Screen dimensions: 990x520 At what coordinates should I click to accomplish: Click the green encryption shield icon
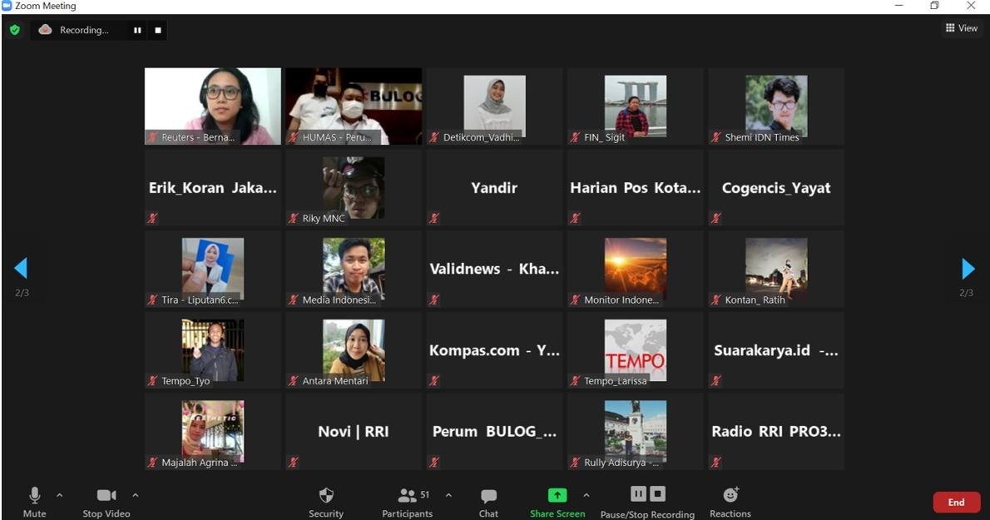tap(14, 30)
